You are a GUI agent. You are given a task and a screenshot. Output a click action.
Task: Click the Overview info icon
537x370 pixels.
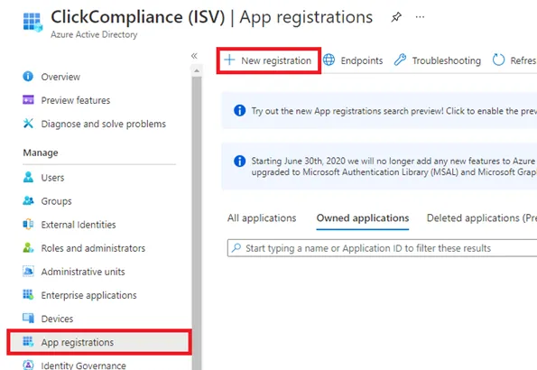point(28,76)
